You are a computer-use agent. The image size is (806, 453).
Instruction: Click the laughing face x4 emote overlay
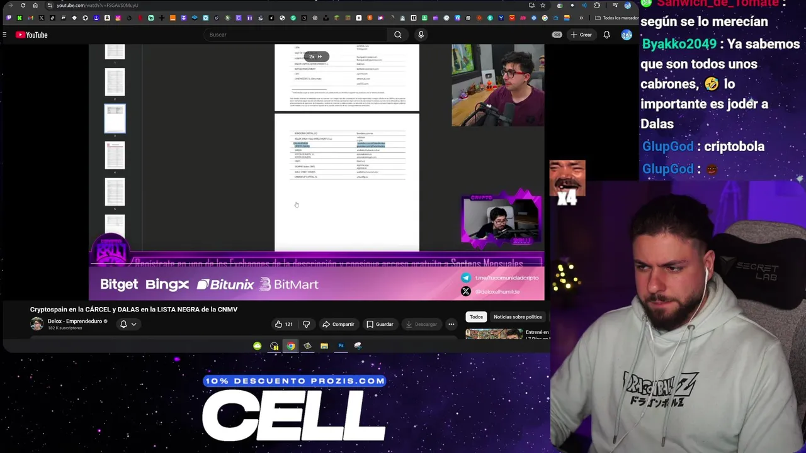[x=567, y=183]
